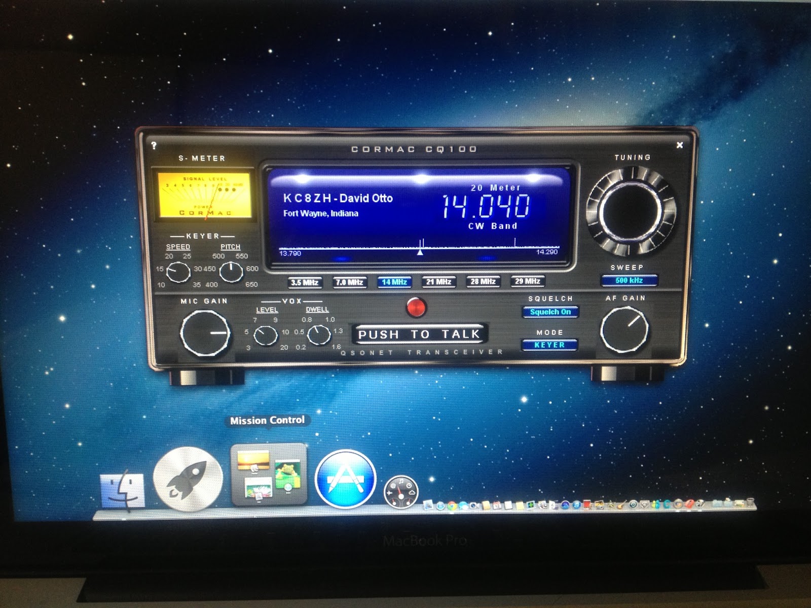This screenshot has width=811, height=608.
Task: Click the VOX Level knob
Action: 266,335
